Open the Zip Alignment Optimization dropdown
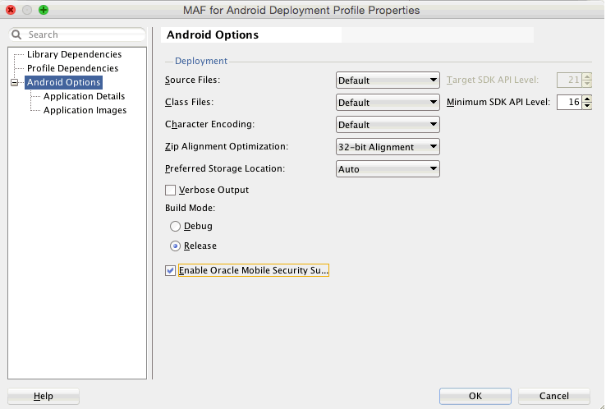 point(388,147)
